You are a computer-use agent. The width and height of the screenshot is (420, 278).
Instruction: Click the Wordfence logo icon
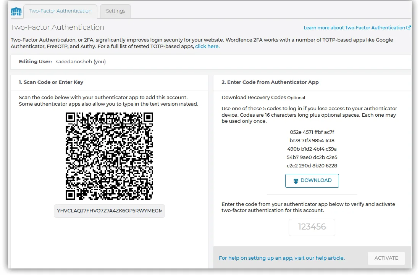[16, 11]
